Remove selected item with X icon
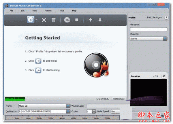Screen dimensions: 173x124 point(44,20)
